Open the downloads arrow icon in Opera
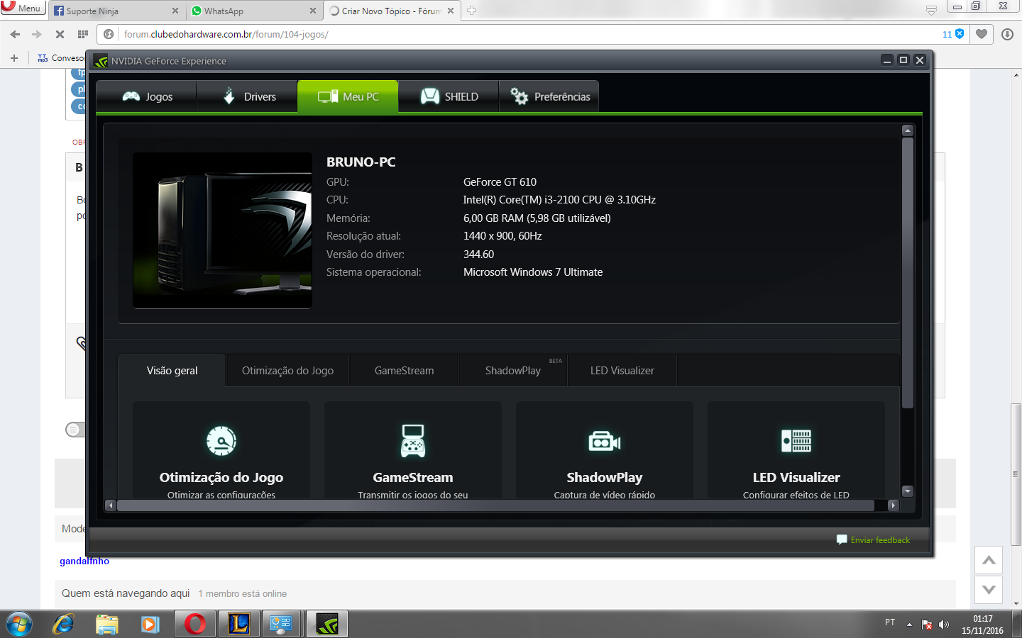The height and width of the screenshot is (638, 1022). tap(1007, 34)
